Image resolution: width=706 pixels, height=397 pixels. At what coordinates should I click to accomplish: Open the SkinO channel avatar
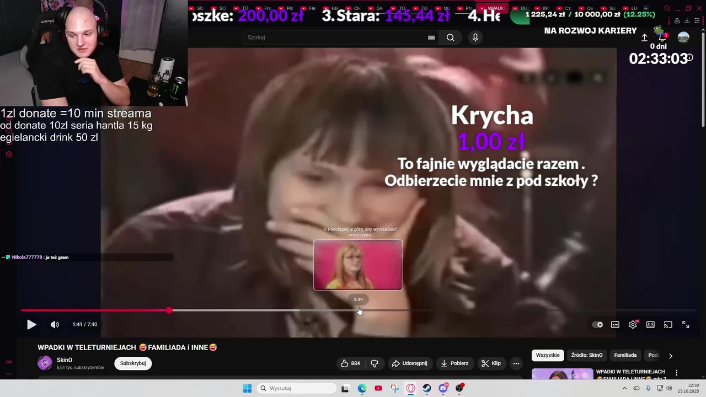tap(45, 363)
